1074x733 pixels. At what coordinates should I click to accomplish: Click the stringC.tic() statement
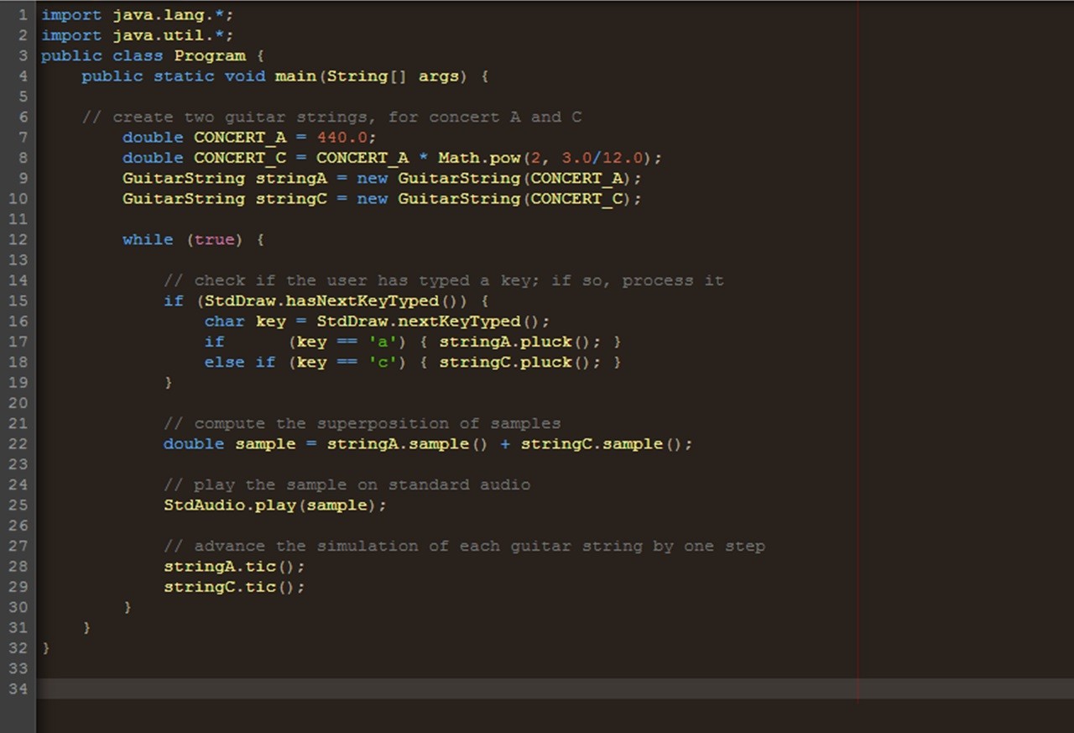coord(233,587)
